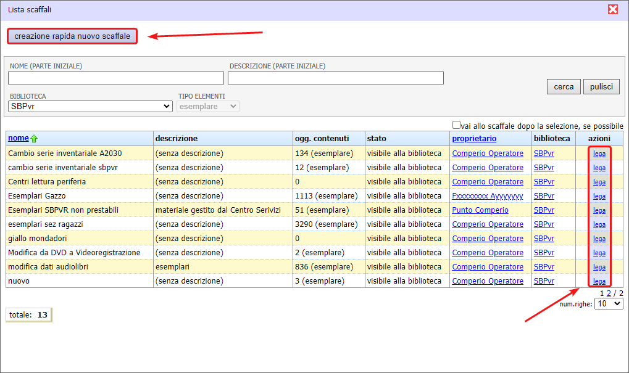Open Punto Comperio owner link
Image resolution: width=629 pixels, height=373 pixels.
tap(480, 210)
